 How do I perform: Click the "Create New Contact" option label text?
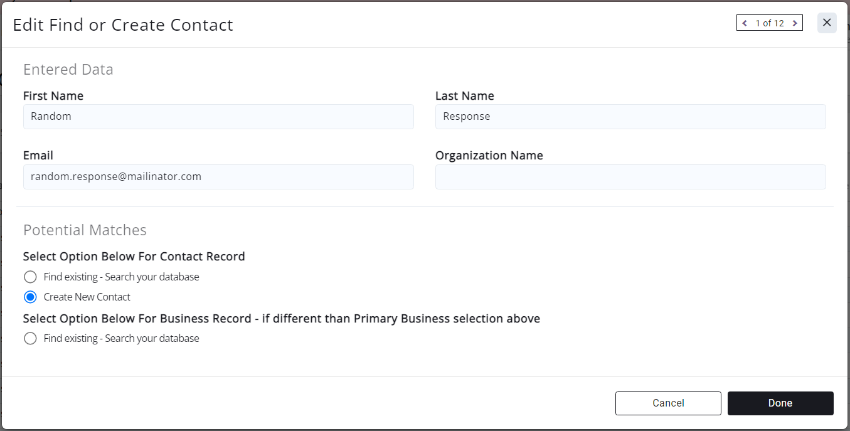(87, 297)
